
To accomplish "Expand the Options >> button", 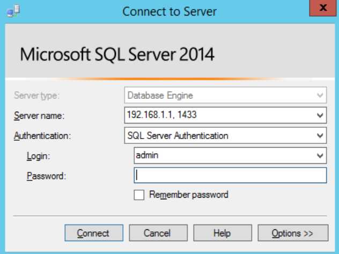I will (x=292, y=233).
